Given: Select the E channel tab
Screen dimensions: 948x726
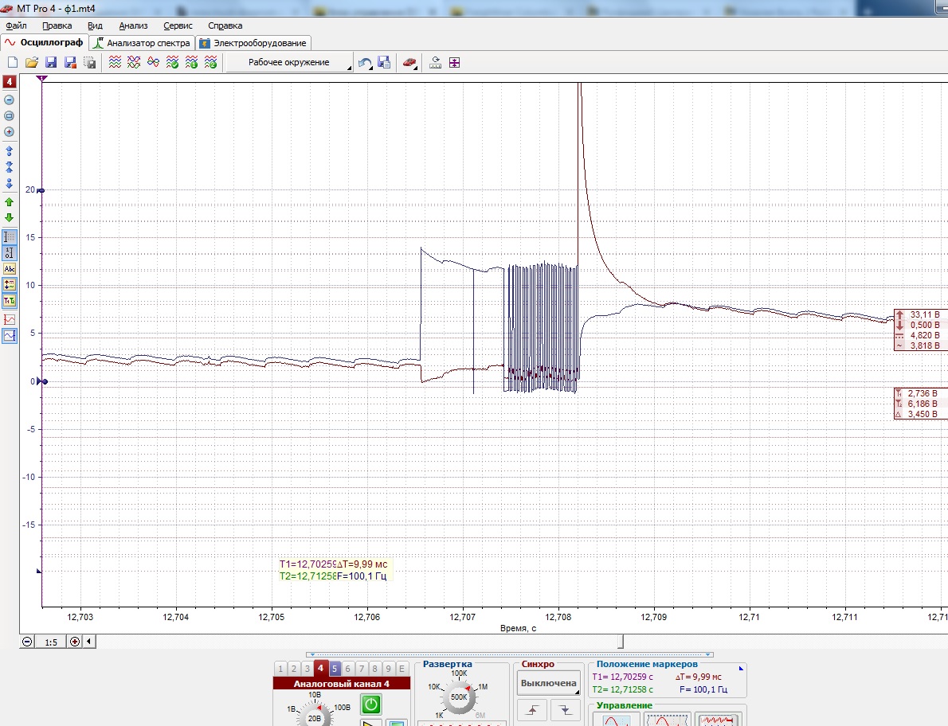Looking at the screenshot, I should click(x=402, y=669).
